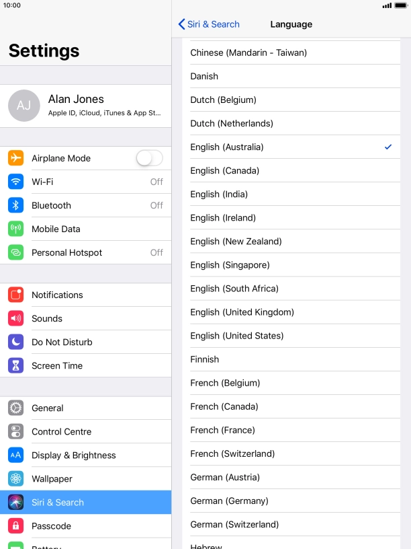The height and width of the screenshot is (549, 411).
Task: Tap the Bluetooth icon
Action: (15, 205)
